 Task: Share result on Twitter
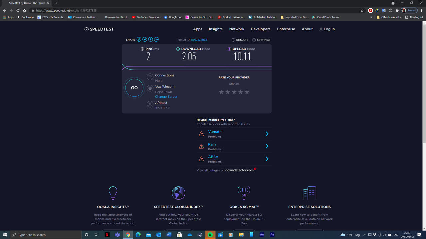[145, 40]
